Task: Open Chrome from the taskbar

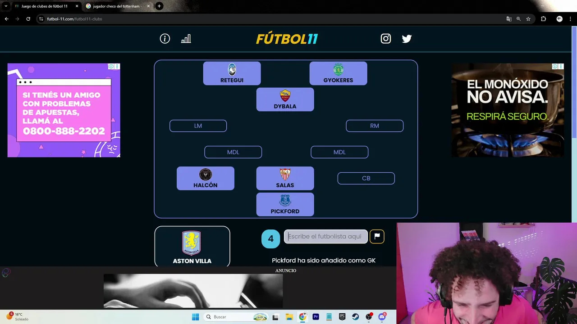Action: tap(302, 317)
